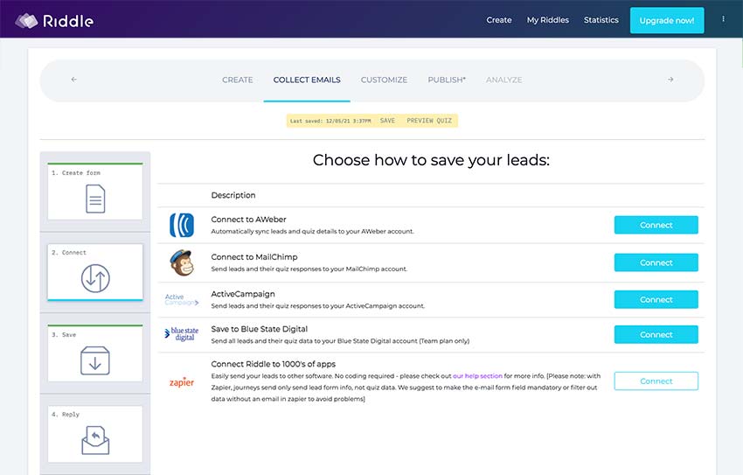
Task: Switch to the CREATE tab
Action: (x=238, y=80)
